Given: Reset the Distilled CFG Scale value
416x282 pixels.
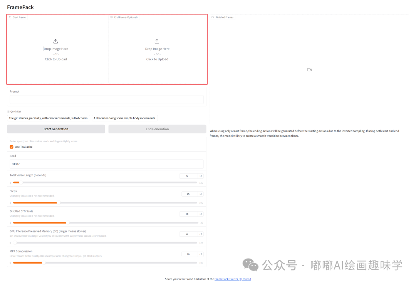Looking at the screenshot, I should pos(201,214).
